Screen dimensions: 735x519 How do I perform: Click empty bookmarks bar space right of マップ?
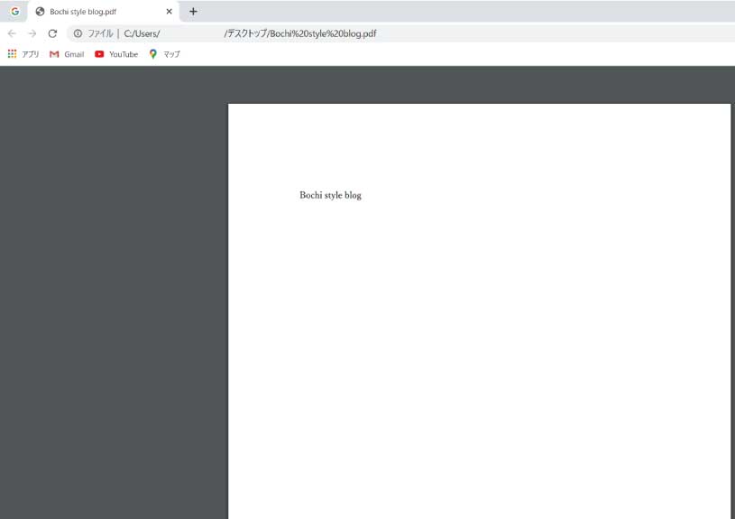[x=451, y=54]
